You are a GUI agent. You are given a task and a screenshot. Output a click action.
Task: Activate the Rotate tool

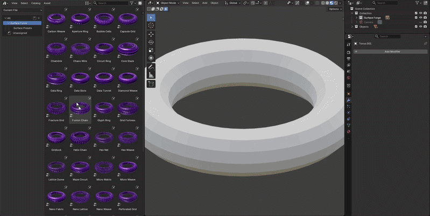(151, 42)
